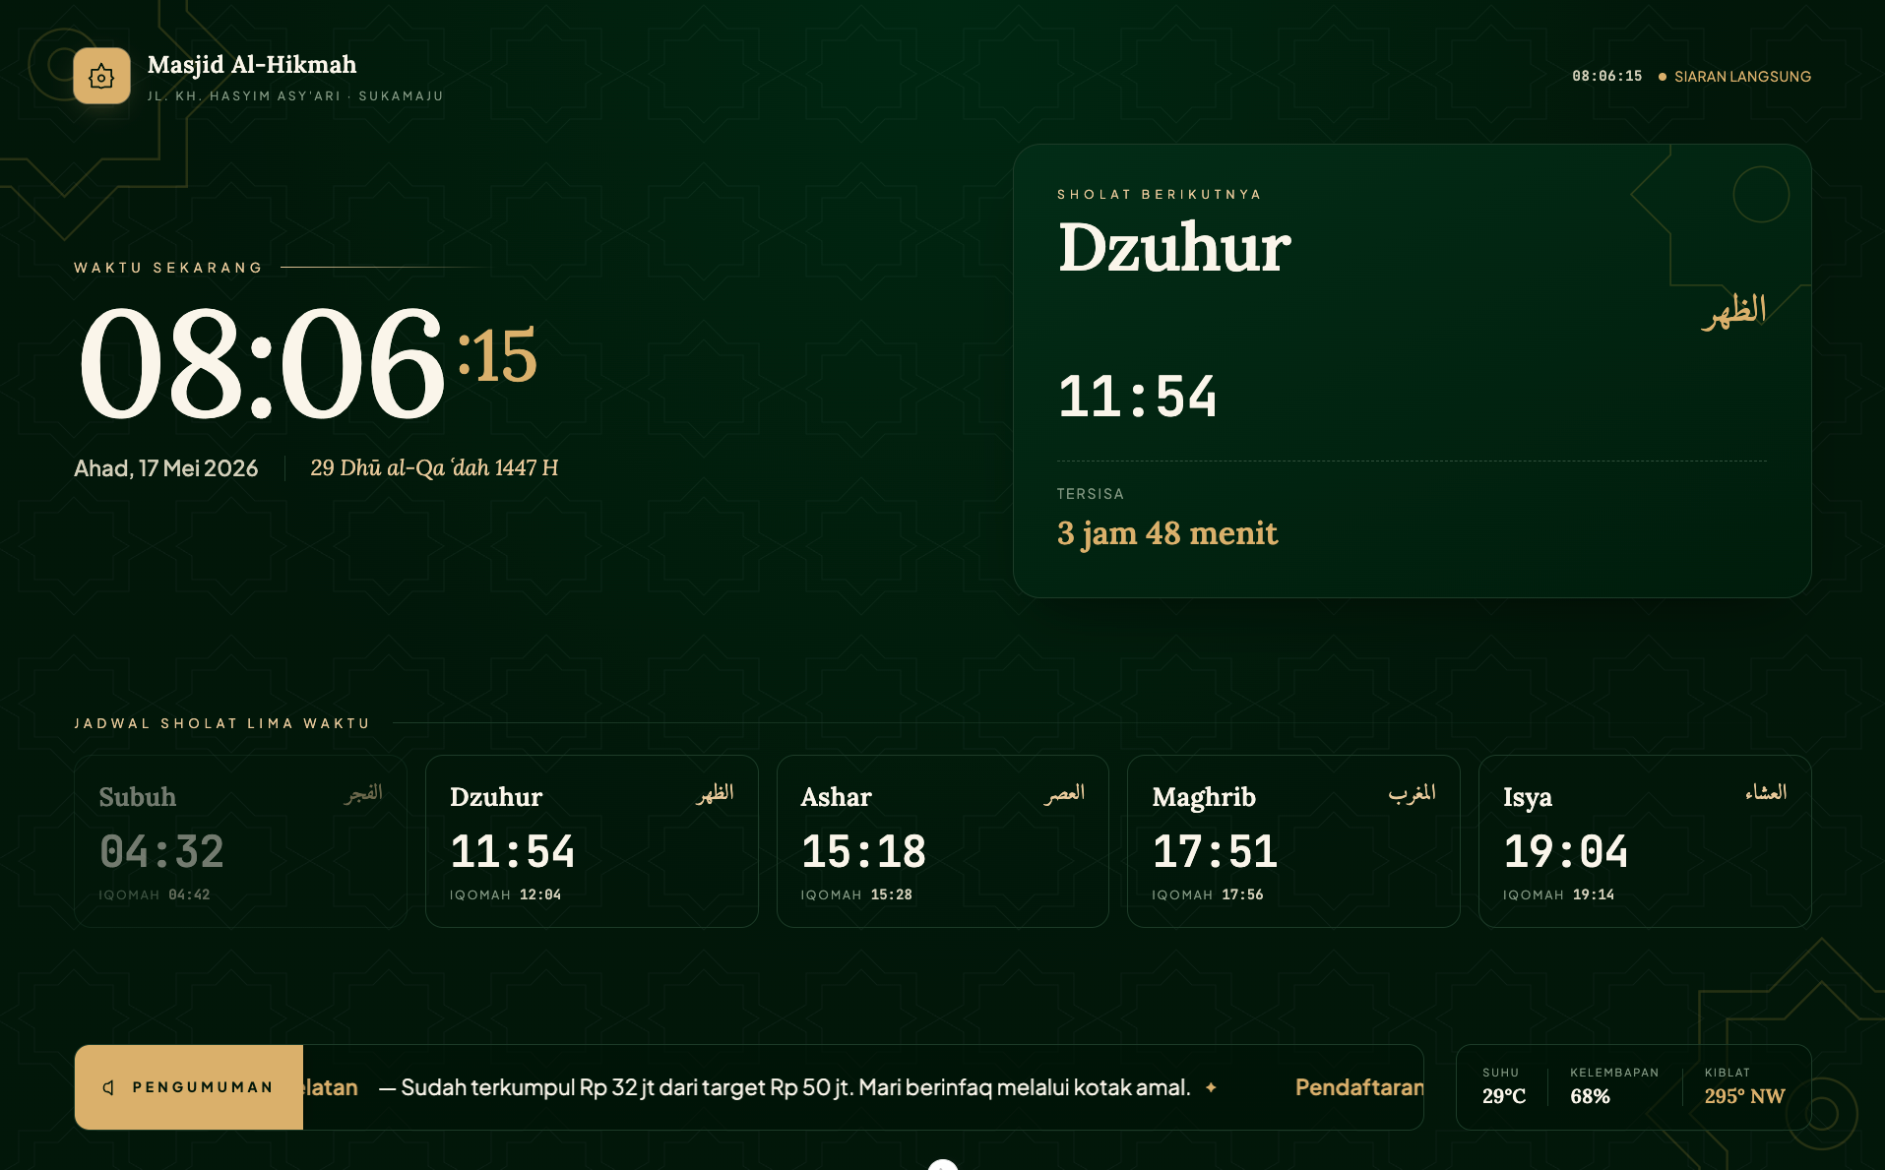Click the address JL. KH. HASYIM ASY'ARI · SUKAMAJU
Viewport: 1885px width, 1170px height.
pyautogui.click(x=295, y=96)
